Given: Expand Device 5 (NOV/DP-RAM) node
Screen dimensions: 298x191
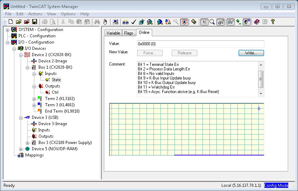Looking at the screenshot, I should click(21, 149).
